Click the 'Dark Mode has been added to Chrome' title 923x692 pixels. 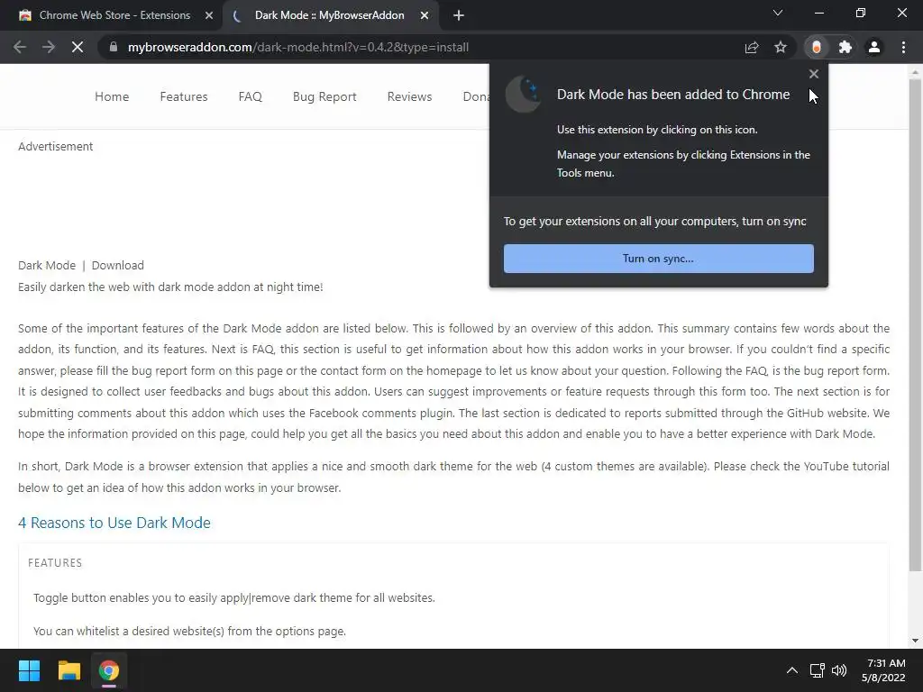673,94
